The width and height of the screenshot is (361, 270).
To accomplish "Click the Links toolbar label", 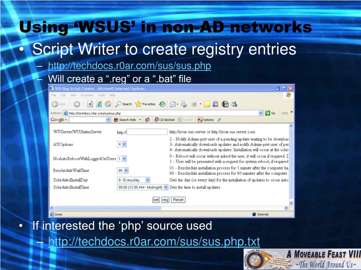I will (x=284, y=113).
